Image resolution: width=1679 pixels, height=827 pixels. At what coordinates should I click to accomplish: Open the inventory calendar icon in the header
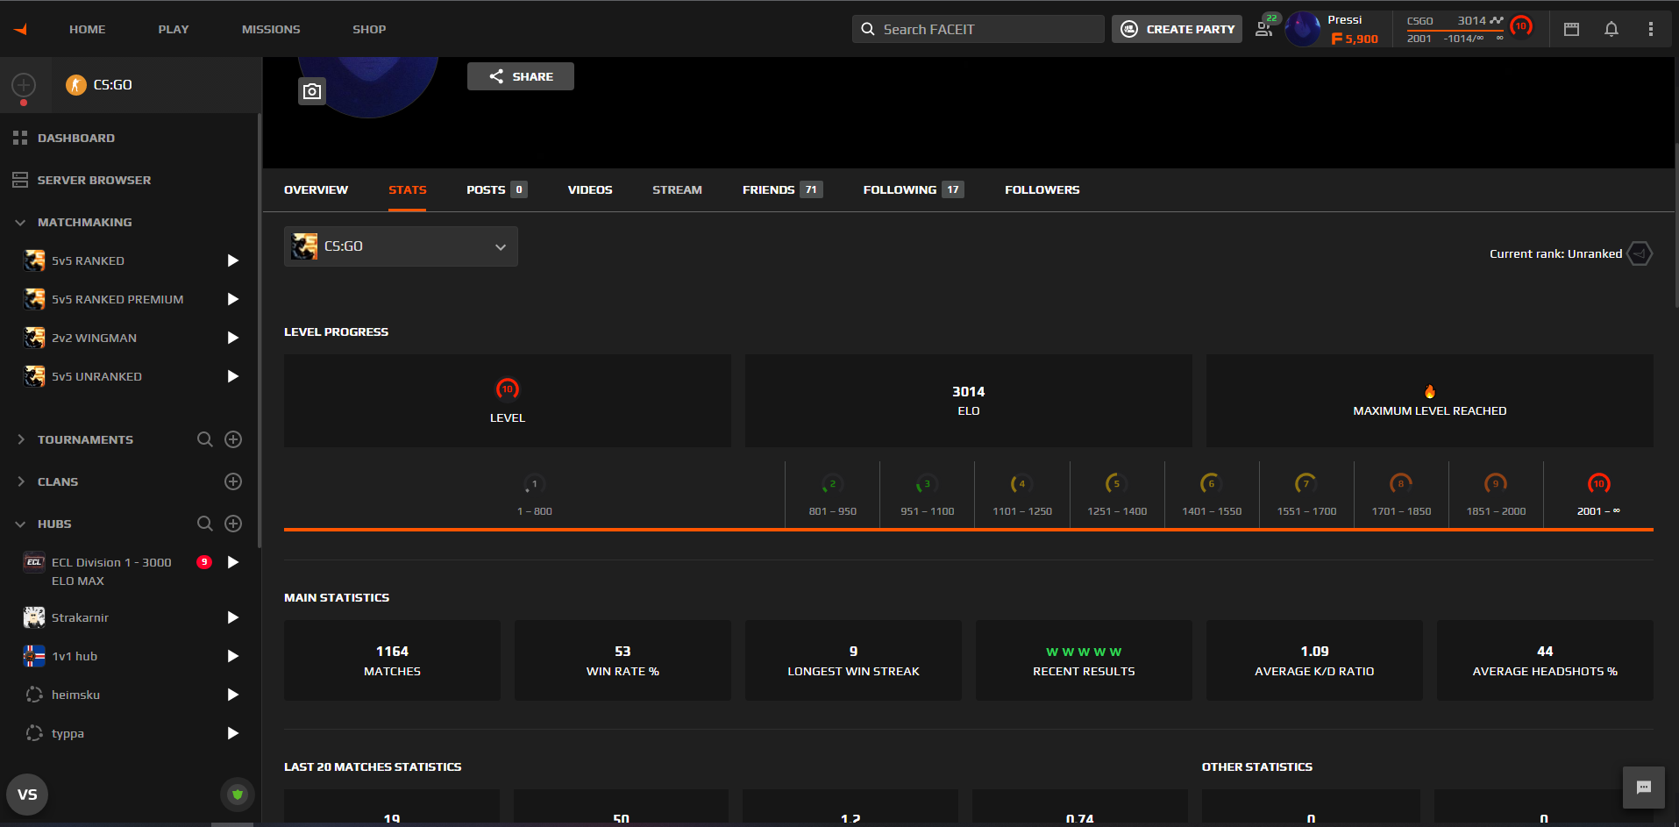coord(1571,29)
